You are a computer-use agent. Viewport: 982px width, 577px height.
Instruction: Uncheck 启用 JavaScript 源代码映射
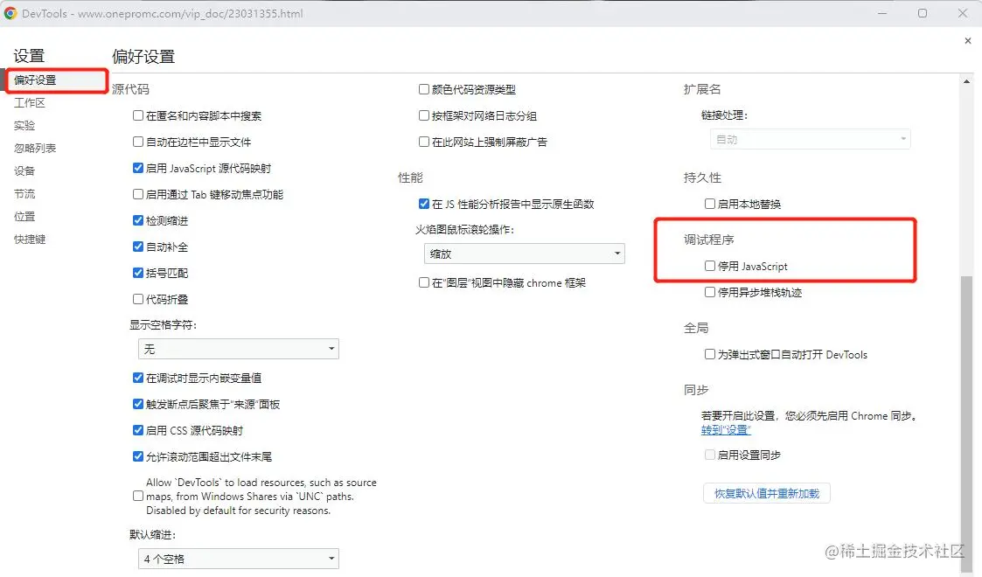[138, 168]
